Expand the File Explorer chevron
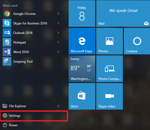 click(x=58, y=106)
